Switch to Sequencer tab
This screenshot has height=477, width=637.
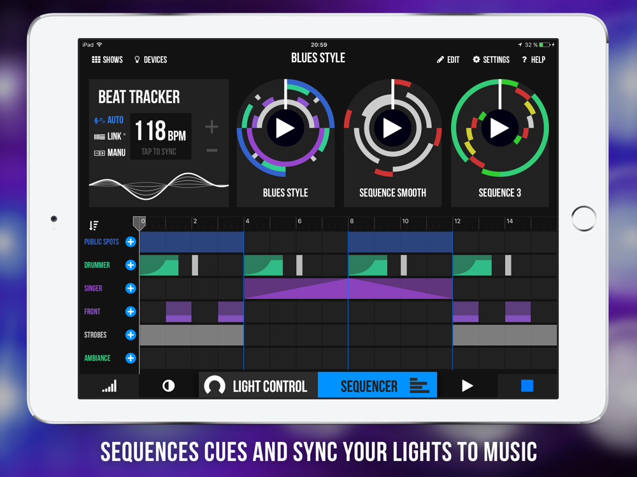(377, 386)
